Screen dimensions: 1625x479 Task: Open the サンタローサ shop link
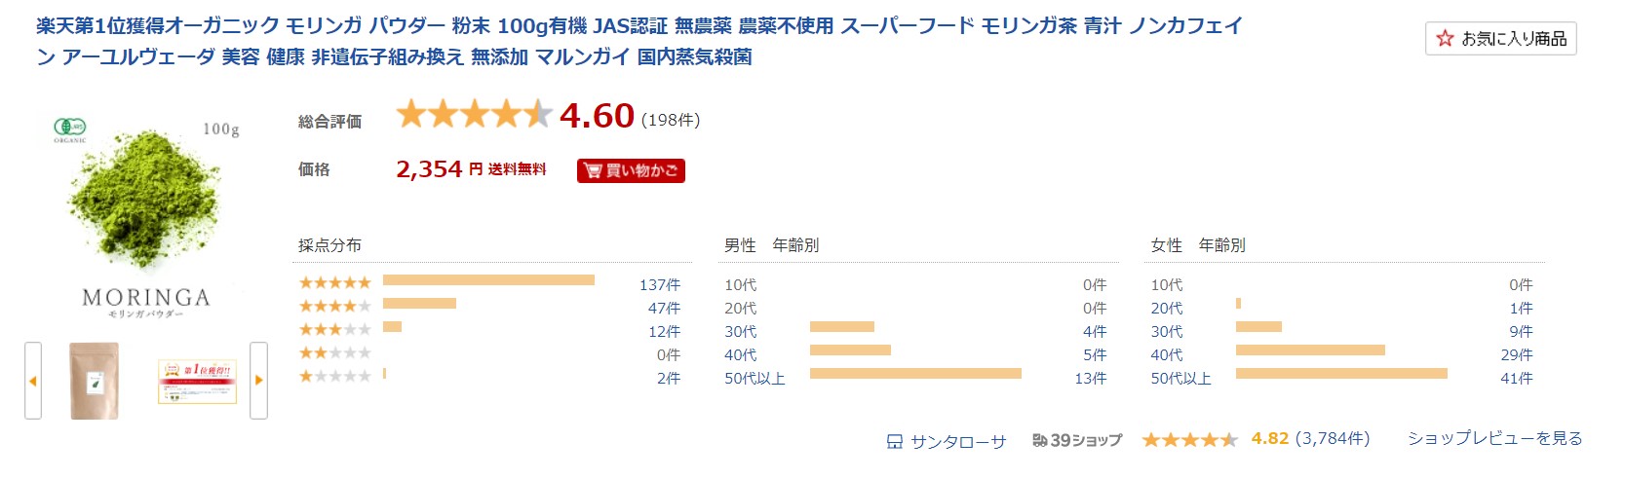click(x=958, y=441)
